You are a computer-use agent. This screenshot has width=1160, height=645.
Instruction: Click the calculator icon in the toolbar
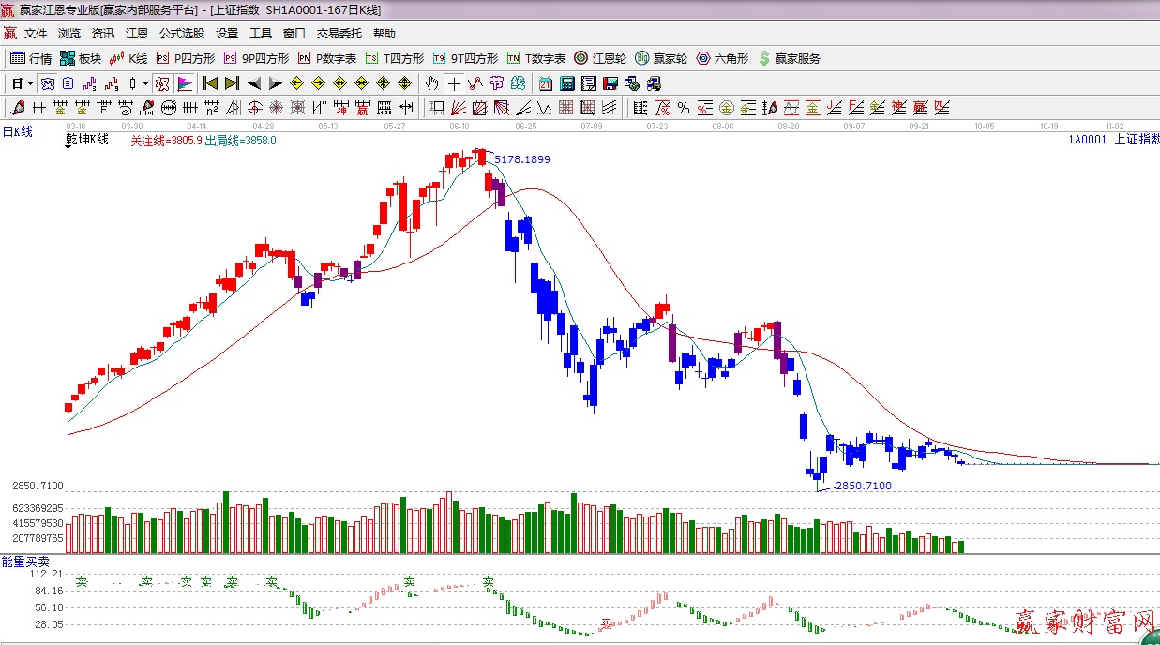[566, 83]
